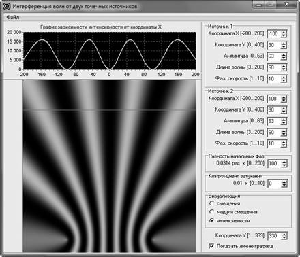
Task: Click the Коэффициент затухания input field
Action: 274,184
